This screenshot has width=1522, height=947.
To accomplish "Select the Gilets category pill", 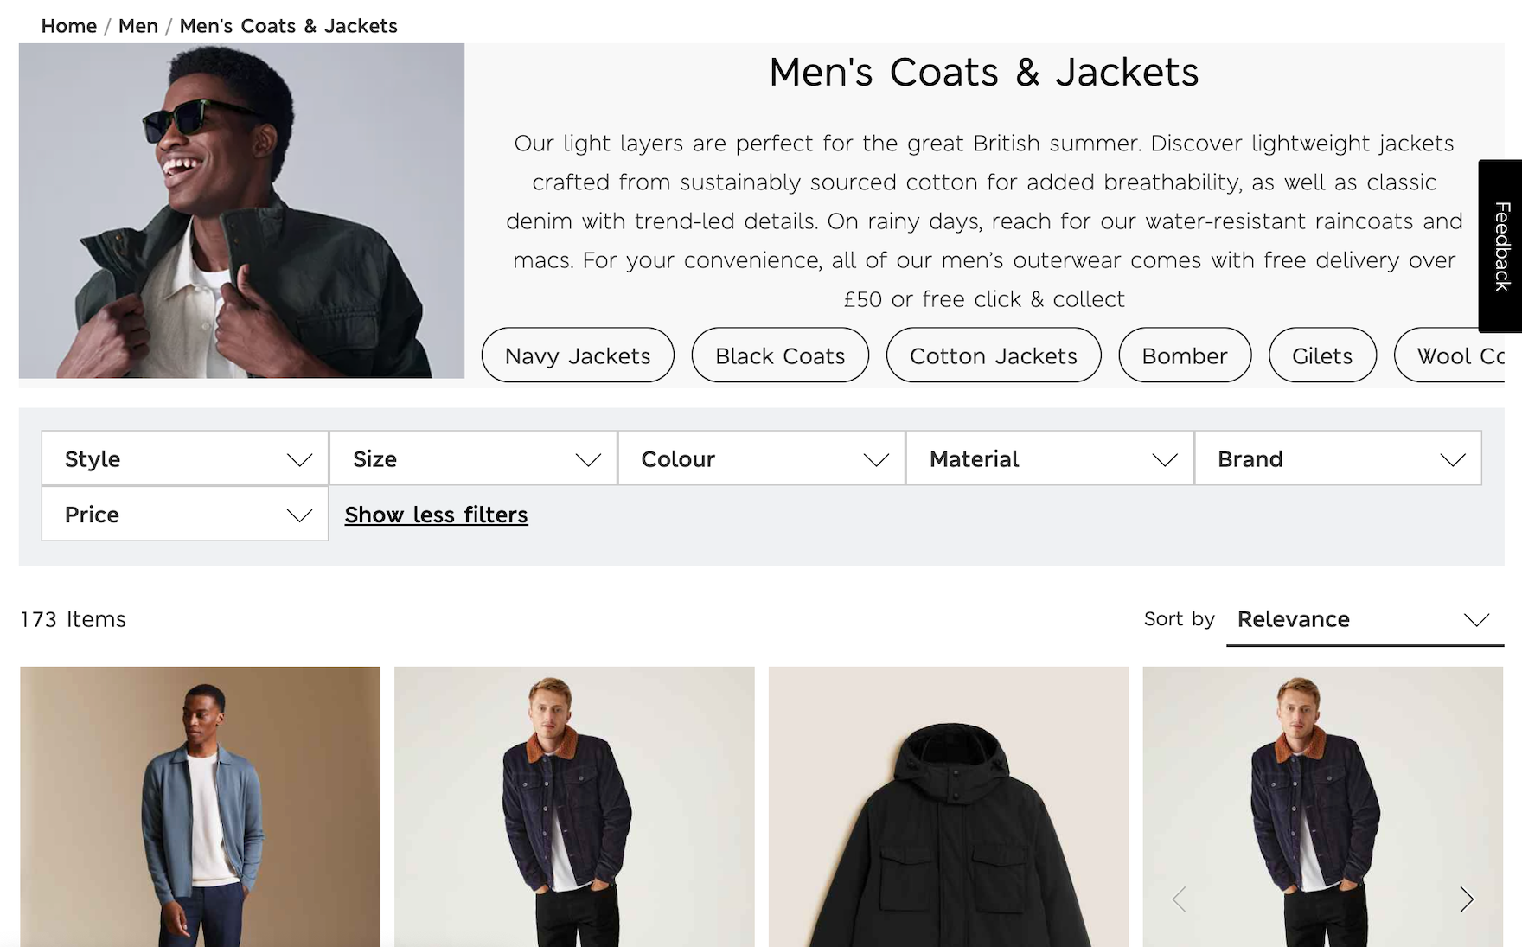I will (1322, 355).
